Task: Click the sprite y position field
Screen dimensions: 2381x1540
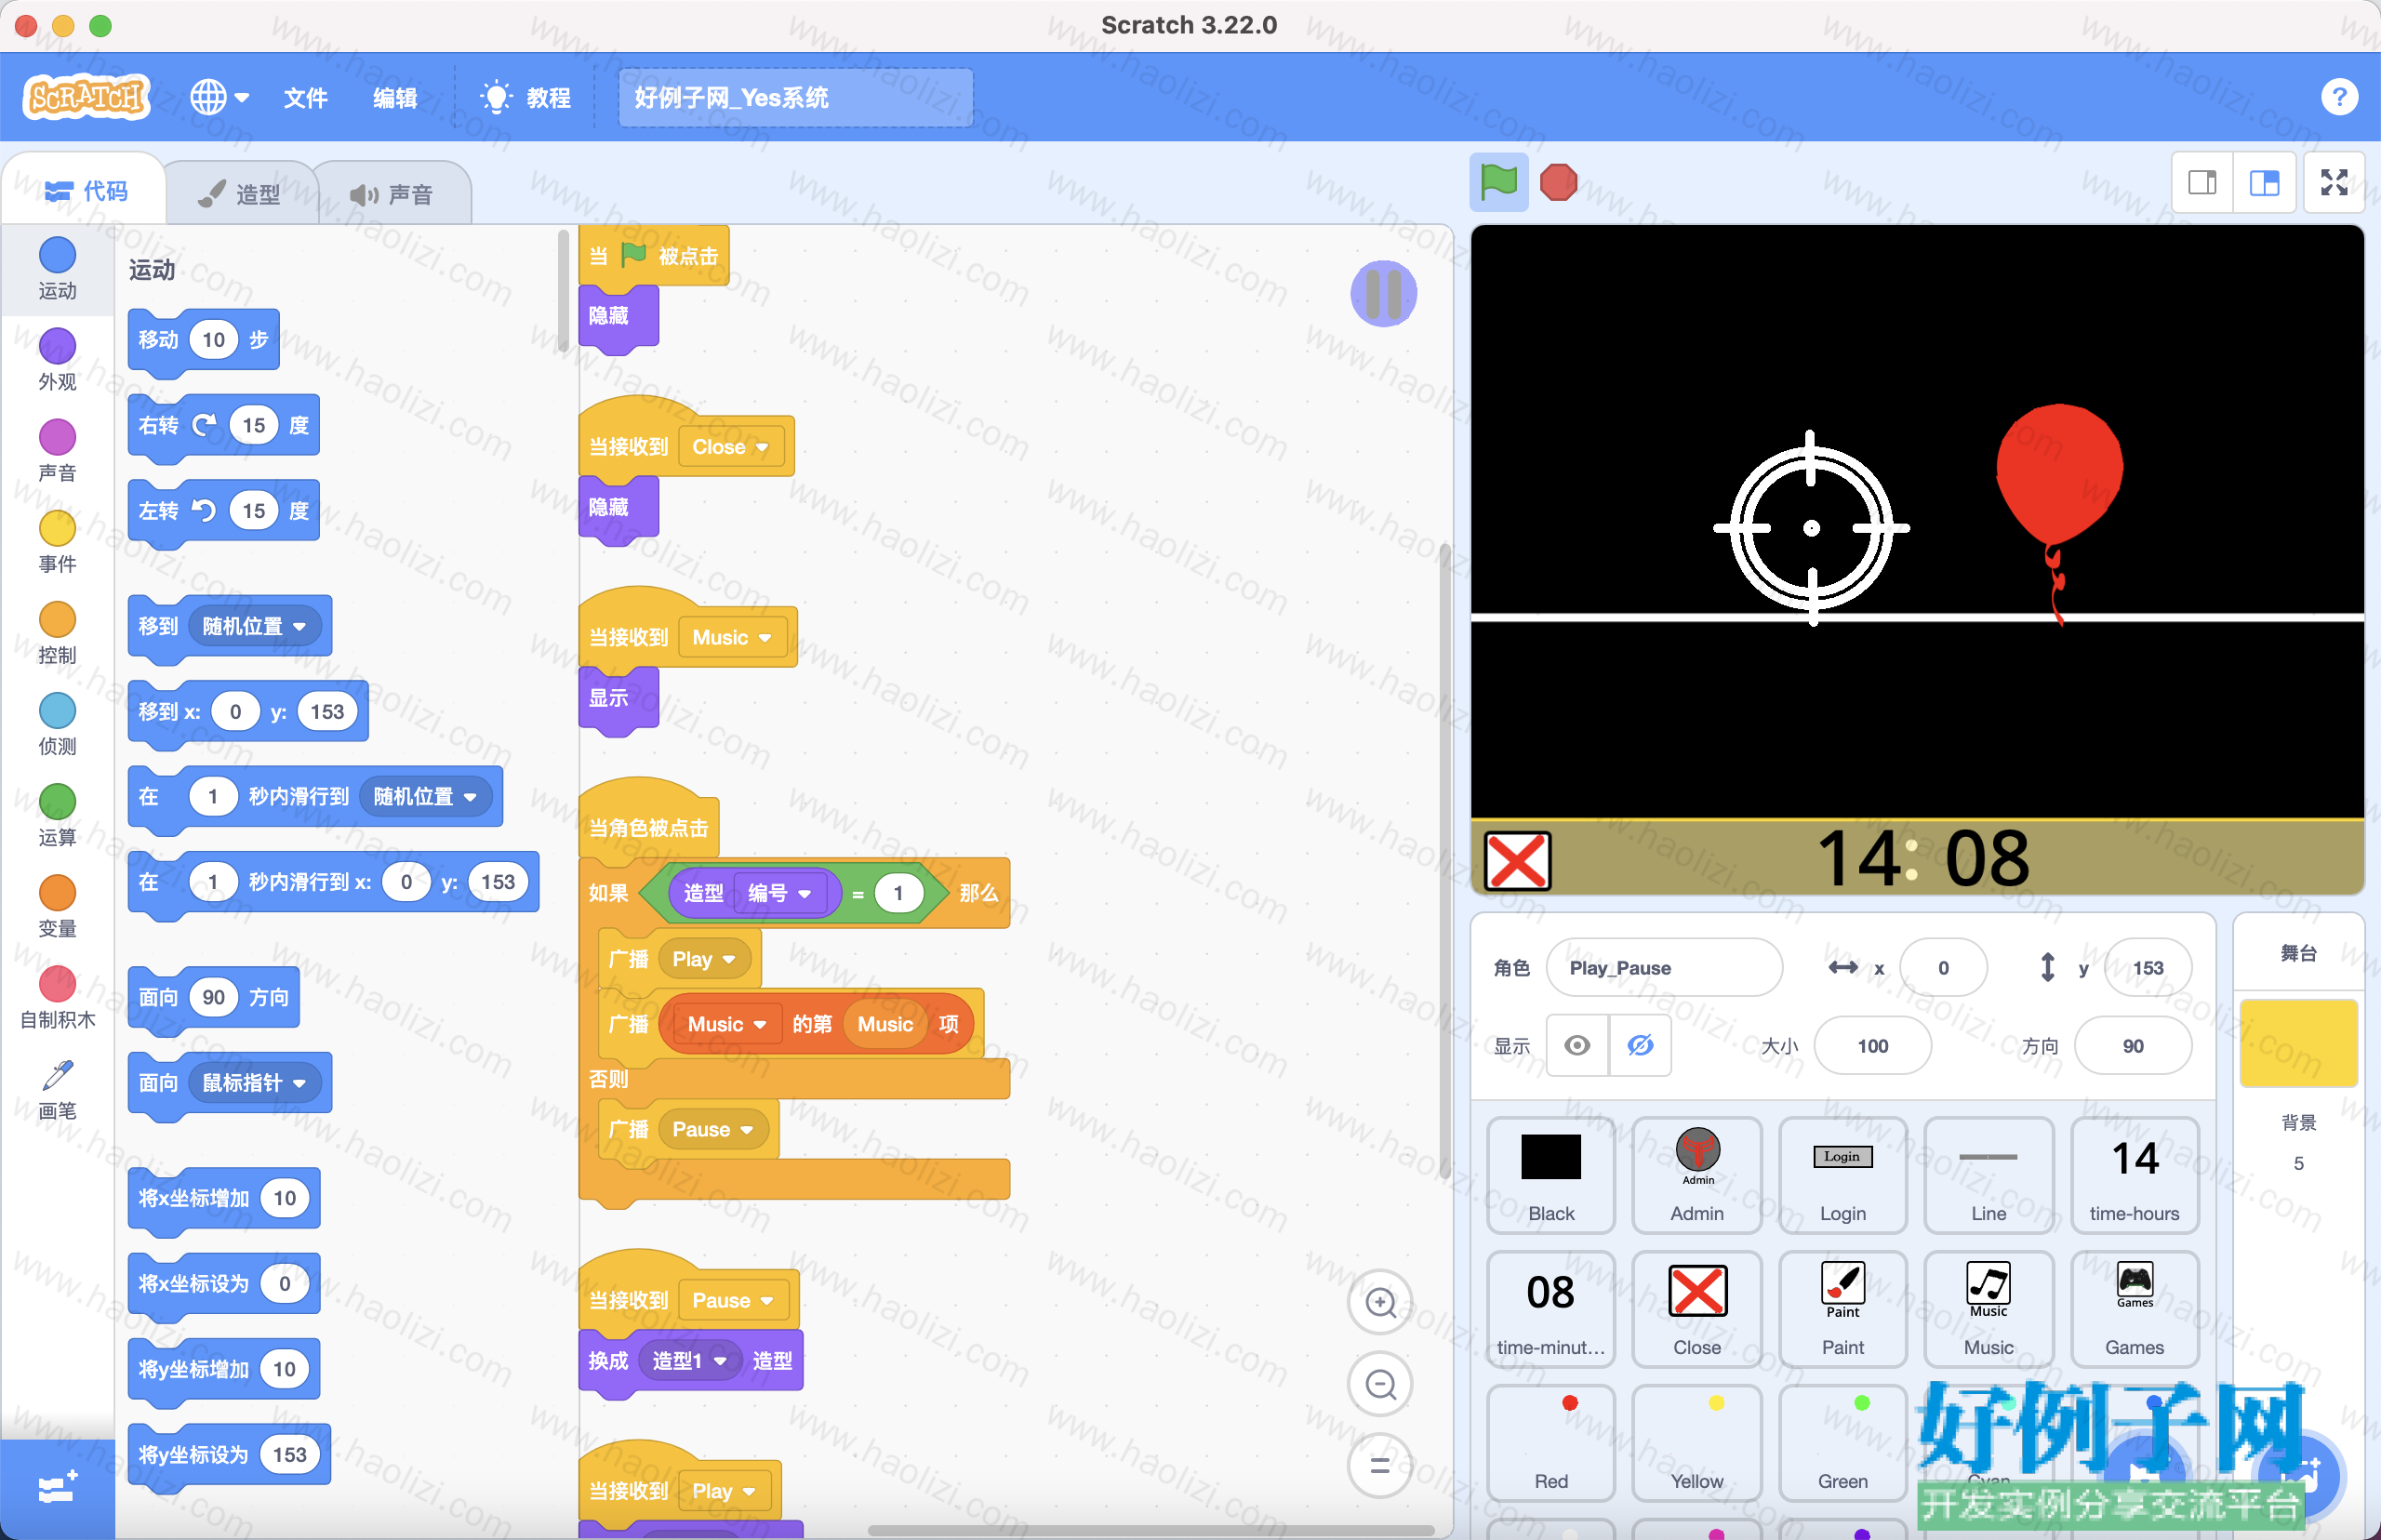Action: (x=2147, y=967)
